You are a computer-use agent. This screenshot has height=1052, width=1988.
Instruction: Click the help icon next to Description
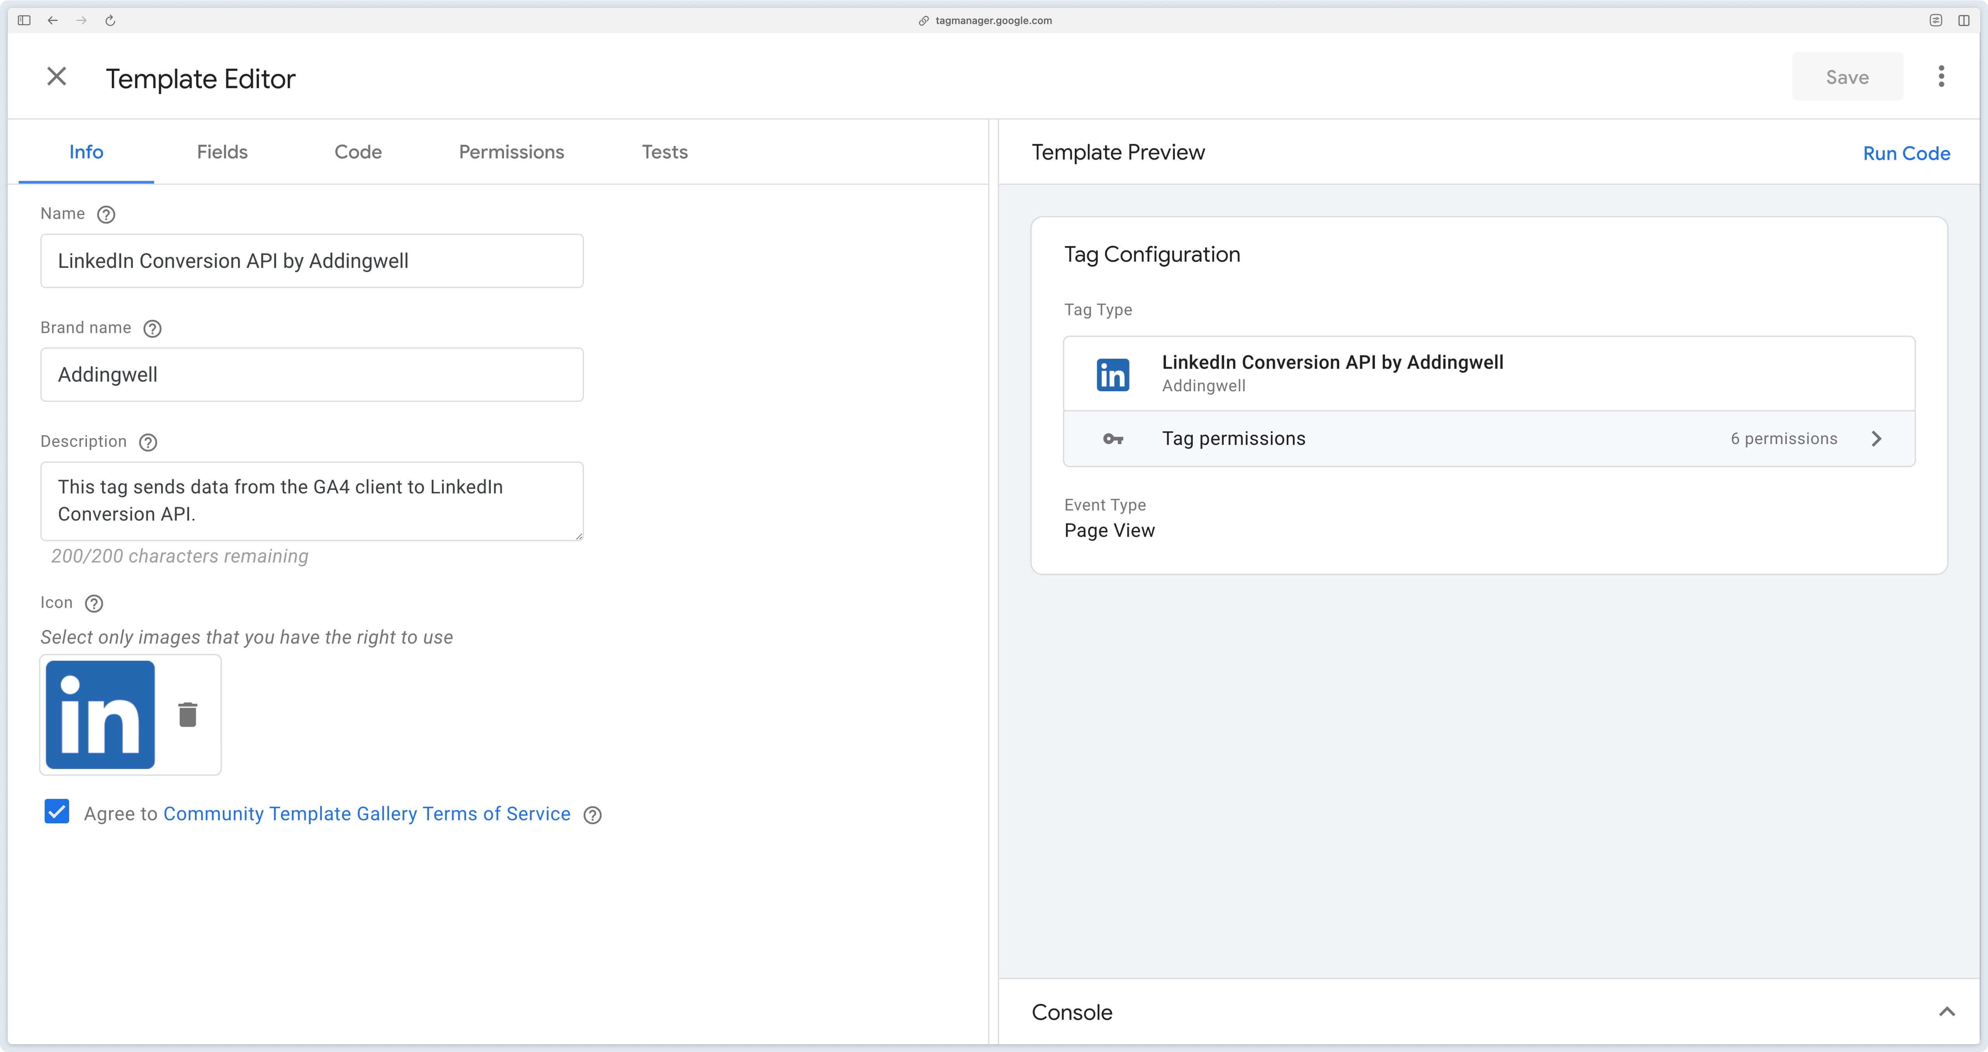pos(148,442)
